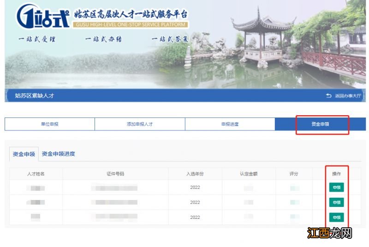Image resolution: width=369 pixels, height=247 pixels.
Task: Open the 申报进度 tab
Action: coord(230,124)
